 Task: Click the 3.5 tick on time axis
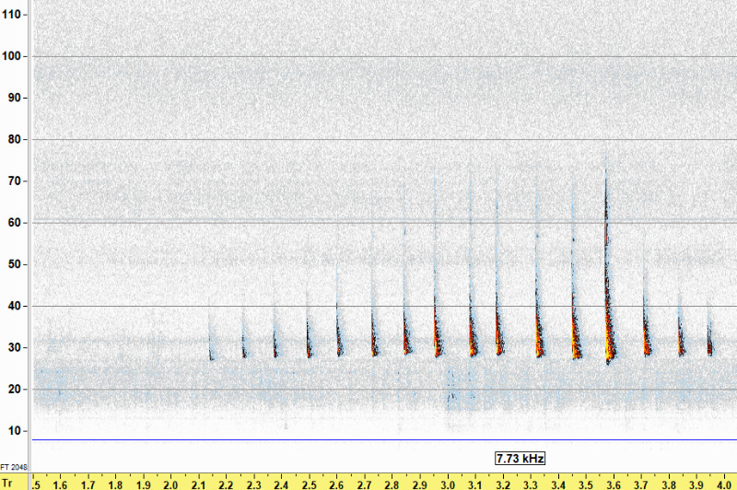pyautogui.click(x=586, y=483)
